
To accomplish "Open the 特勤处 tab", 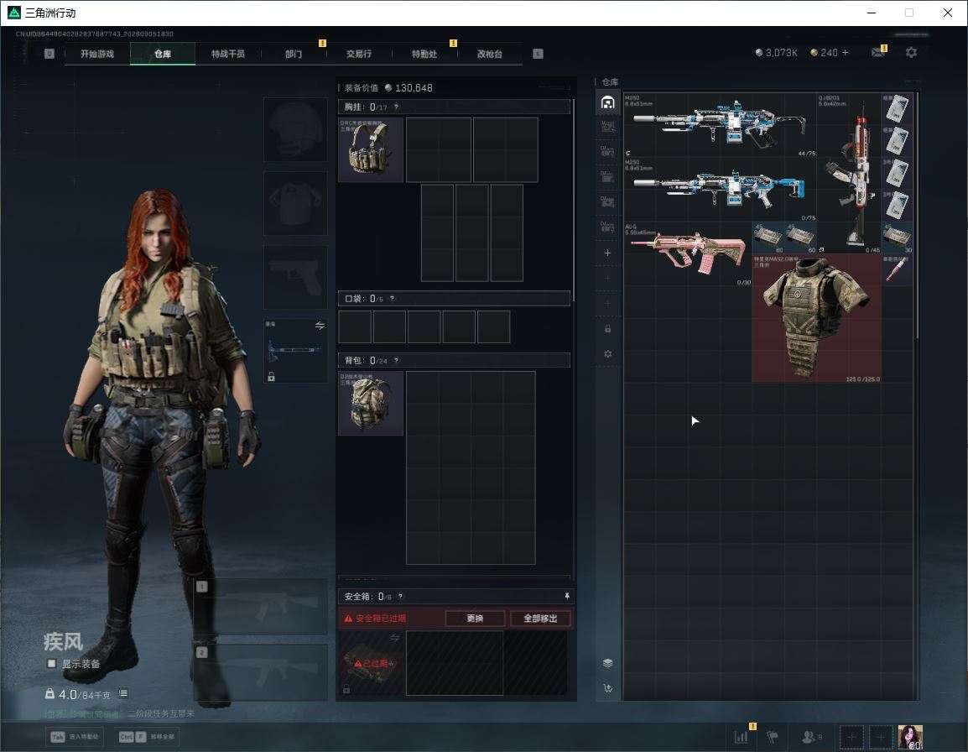I will [x=424, y=54].
